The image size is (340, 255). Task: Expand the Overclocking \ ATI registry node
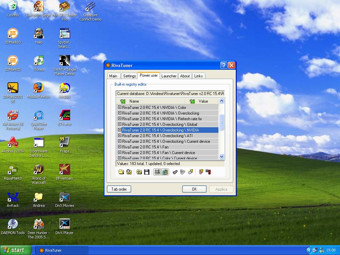(120, 135)
